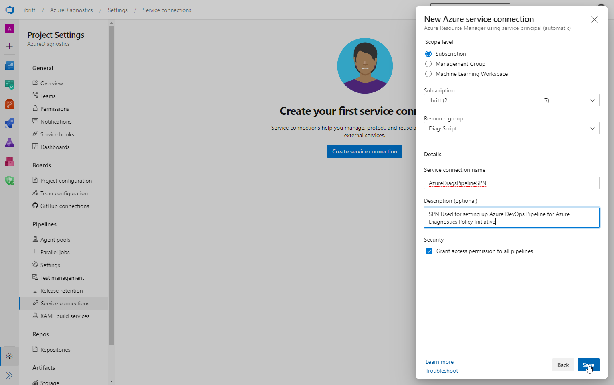Select the Management Group scope level

[x=428, y=64]
